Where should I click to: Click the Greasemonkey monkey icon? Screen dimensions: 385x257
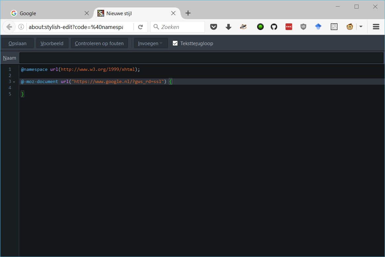point(350,27)
